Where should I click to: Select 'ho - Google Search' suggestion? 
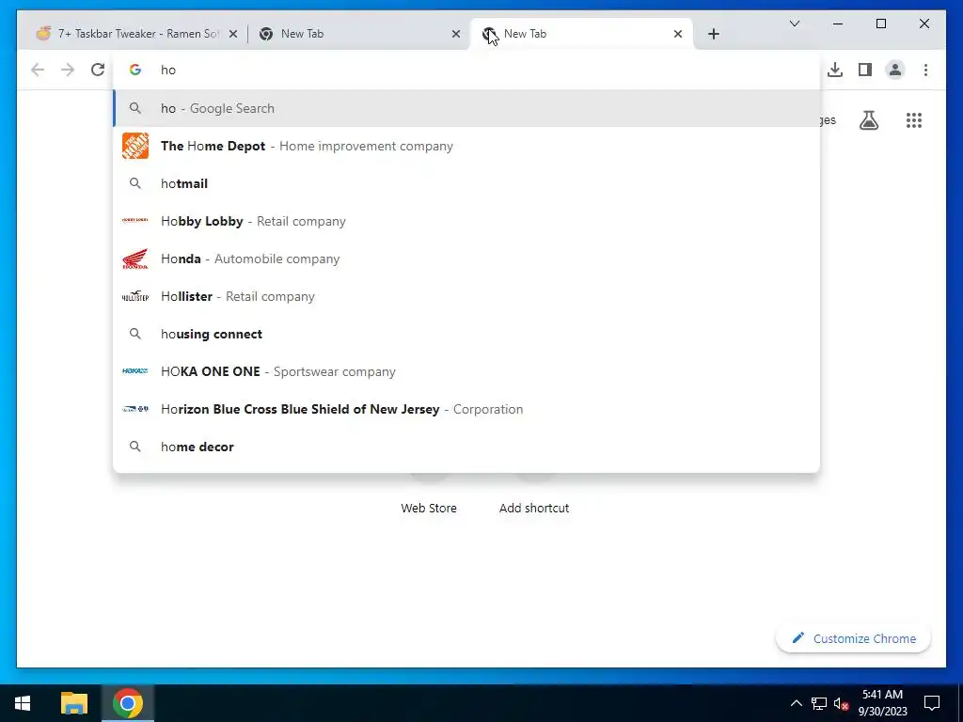(466, 109)
